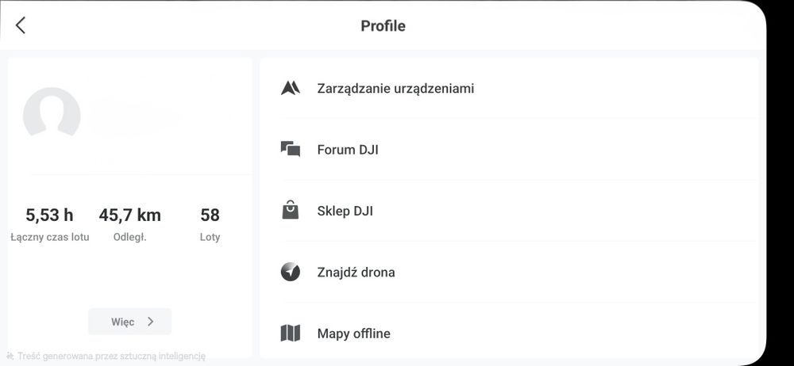Click the 5,53 h total flight time
The width and height of the screenshot is (794, 366).
49,215
